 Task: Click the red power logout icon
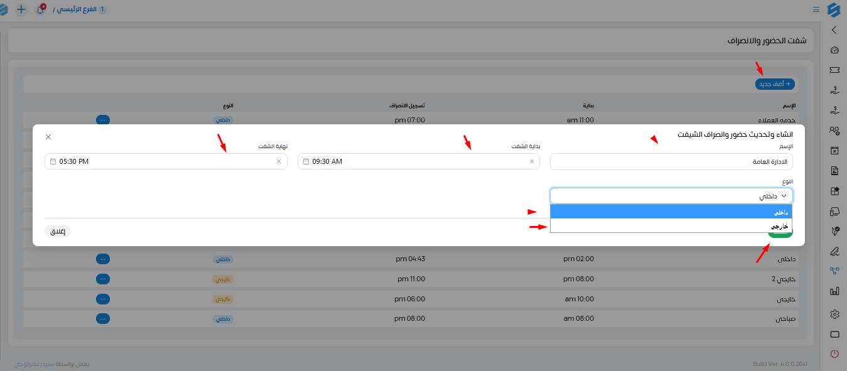pyautogui.click(x=834, y=354)
